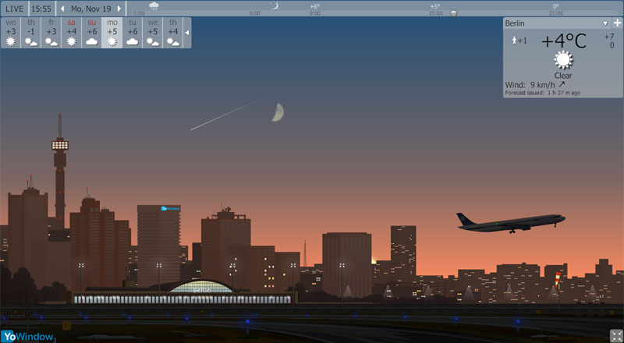Click the time slider handle on timeline

click(x=454, y=13)
